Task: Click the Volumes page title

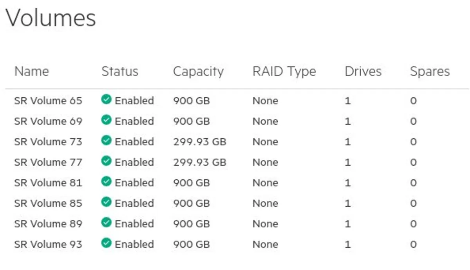Action: coord(51,17)
